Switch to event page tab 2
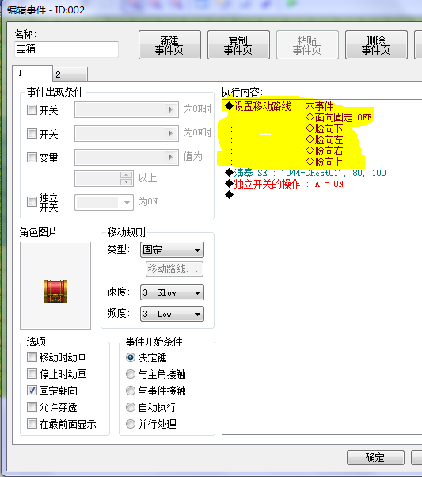Image resolution: width=422 pixels, height=477 pixels. [x=70, y=74]
